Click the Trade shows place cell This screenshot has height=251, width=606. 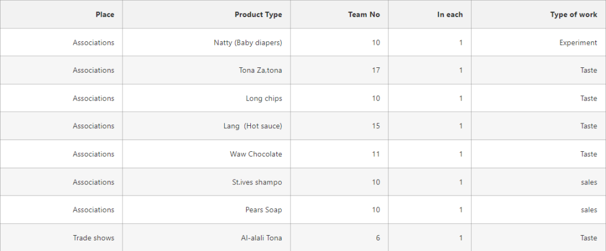(x=62, y=237)
